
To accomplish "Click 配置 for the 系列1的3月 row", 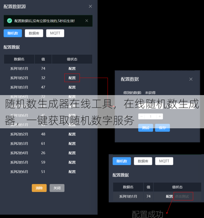I will point(72,87).
